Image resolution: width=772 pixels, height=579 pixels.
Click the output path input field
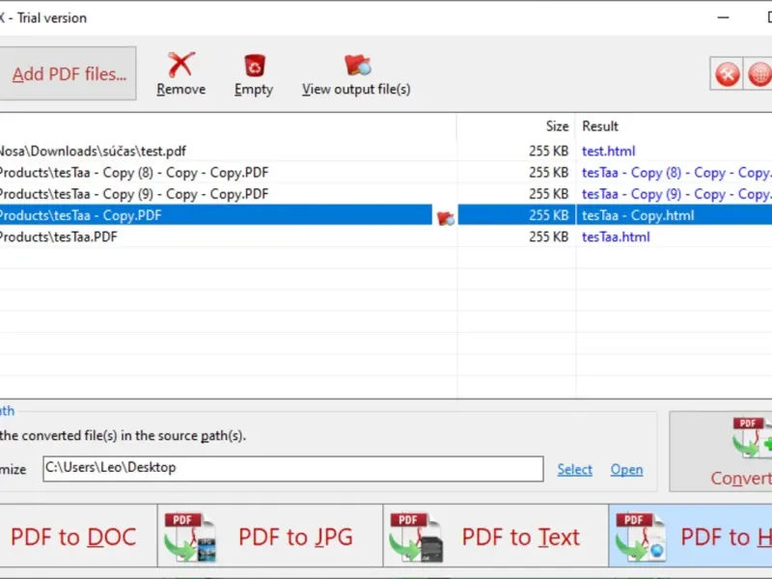pos(293,469)
